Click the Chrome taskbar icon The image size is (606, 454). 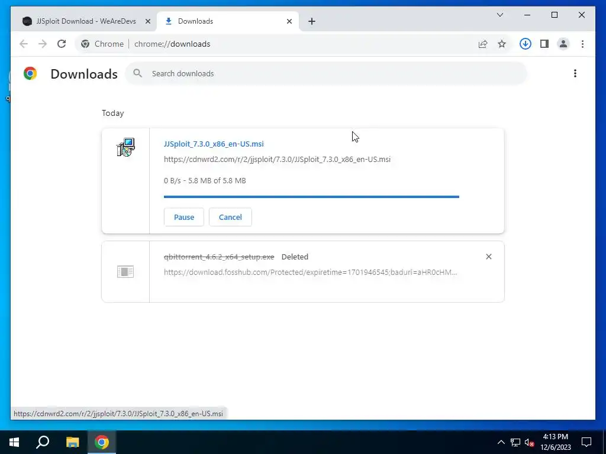(x=102, y=442)
